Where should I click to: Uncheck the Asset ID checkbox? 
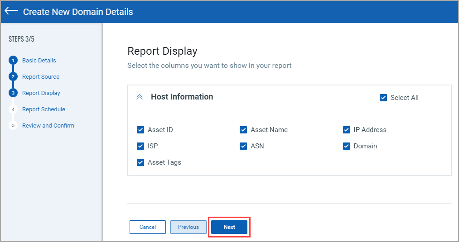[x=140, y=130]
